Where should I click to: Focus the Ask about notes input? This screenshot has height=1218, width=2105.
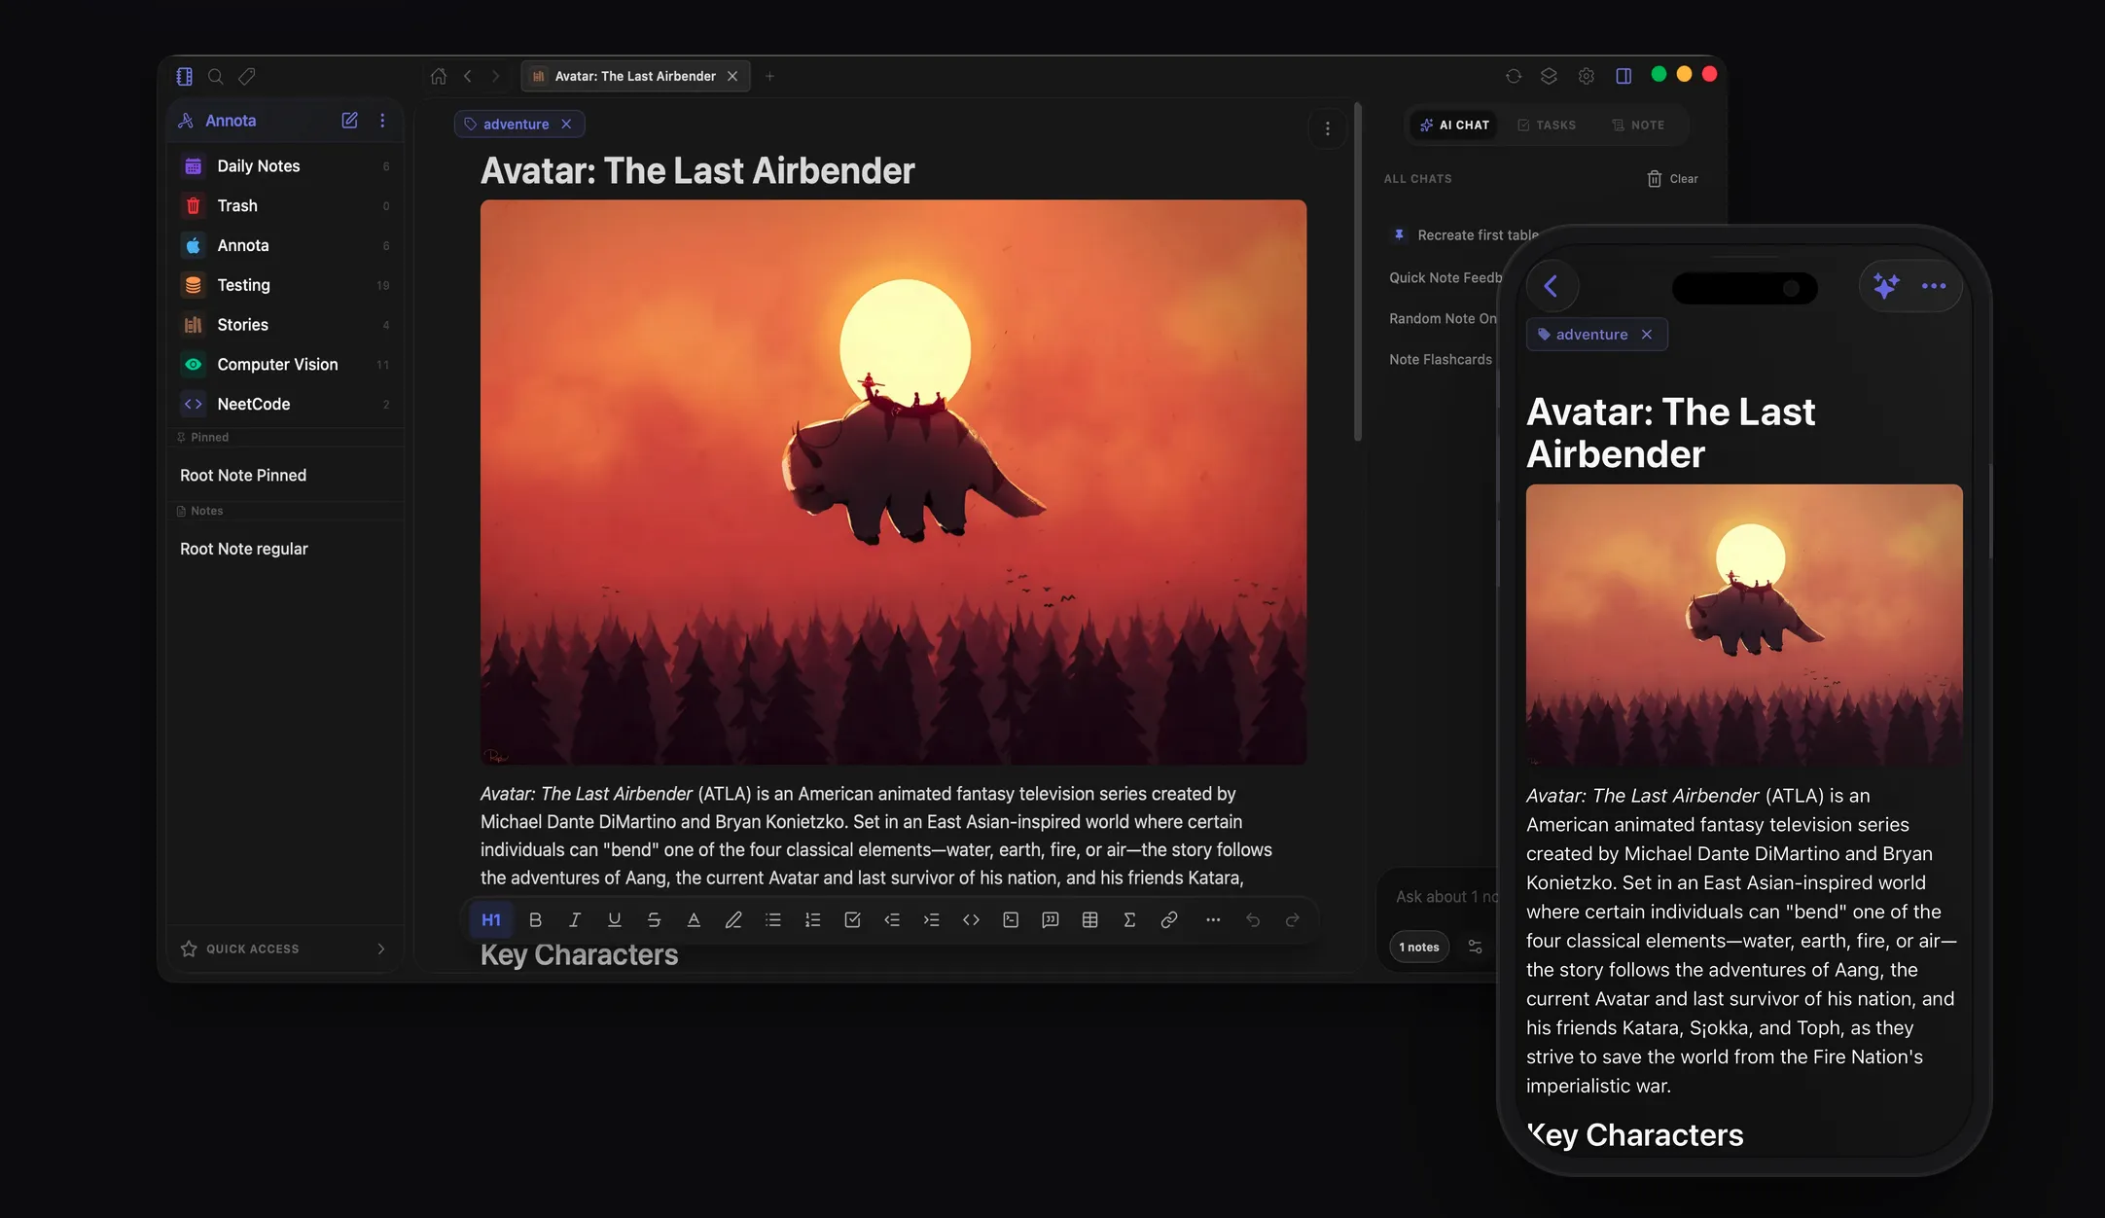point(1446,897)
